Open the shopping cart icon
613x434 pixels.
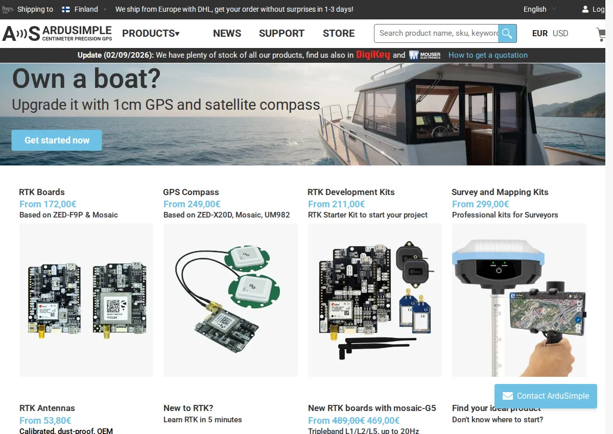(x=601, y=34)
